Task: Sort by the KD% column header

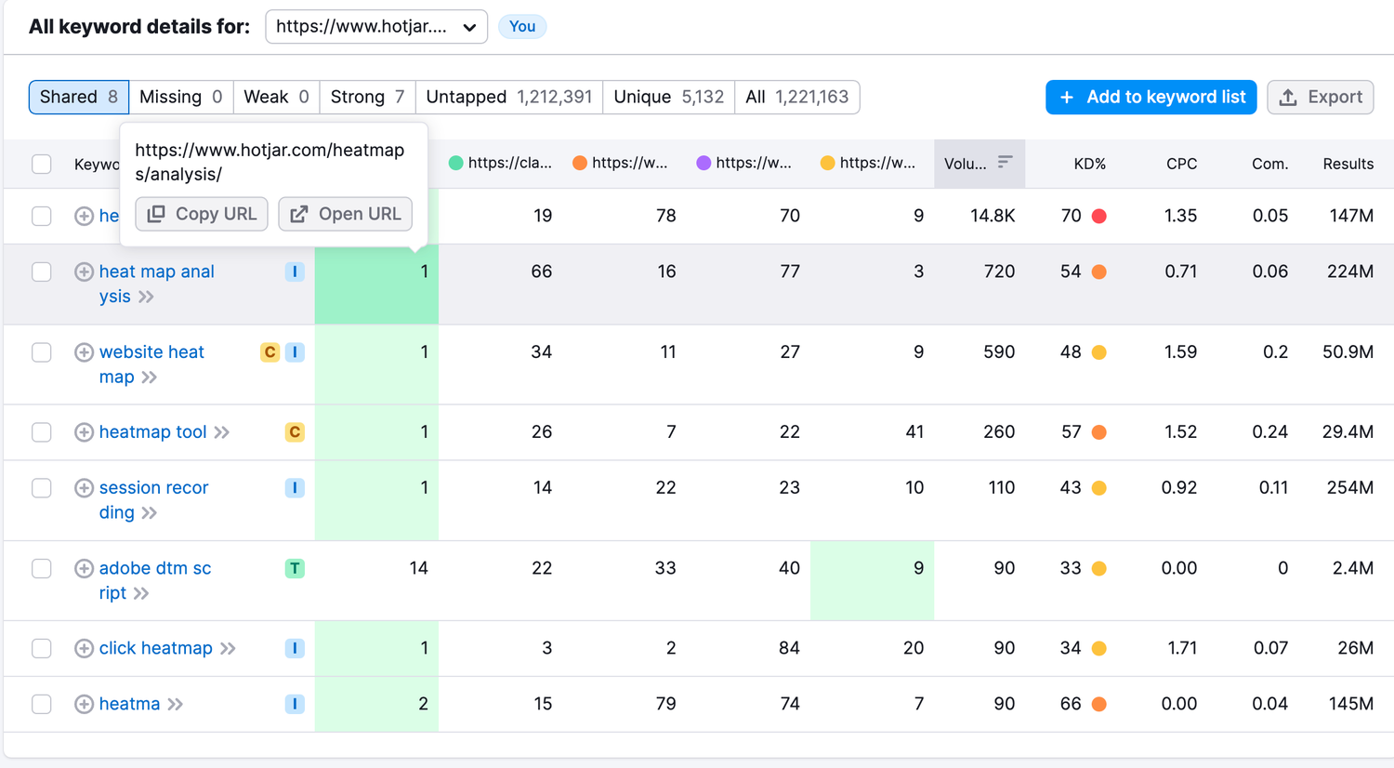Action: 1089,165
